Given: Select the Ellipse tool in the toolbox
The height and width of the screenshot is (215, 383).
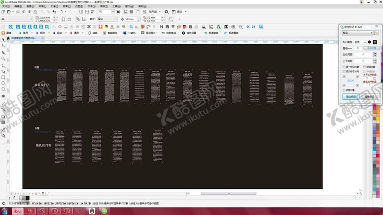Looking at the screenshot, I should 3,83.
